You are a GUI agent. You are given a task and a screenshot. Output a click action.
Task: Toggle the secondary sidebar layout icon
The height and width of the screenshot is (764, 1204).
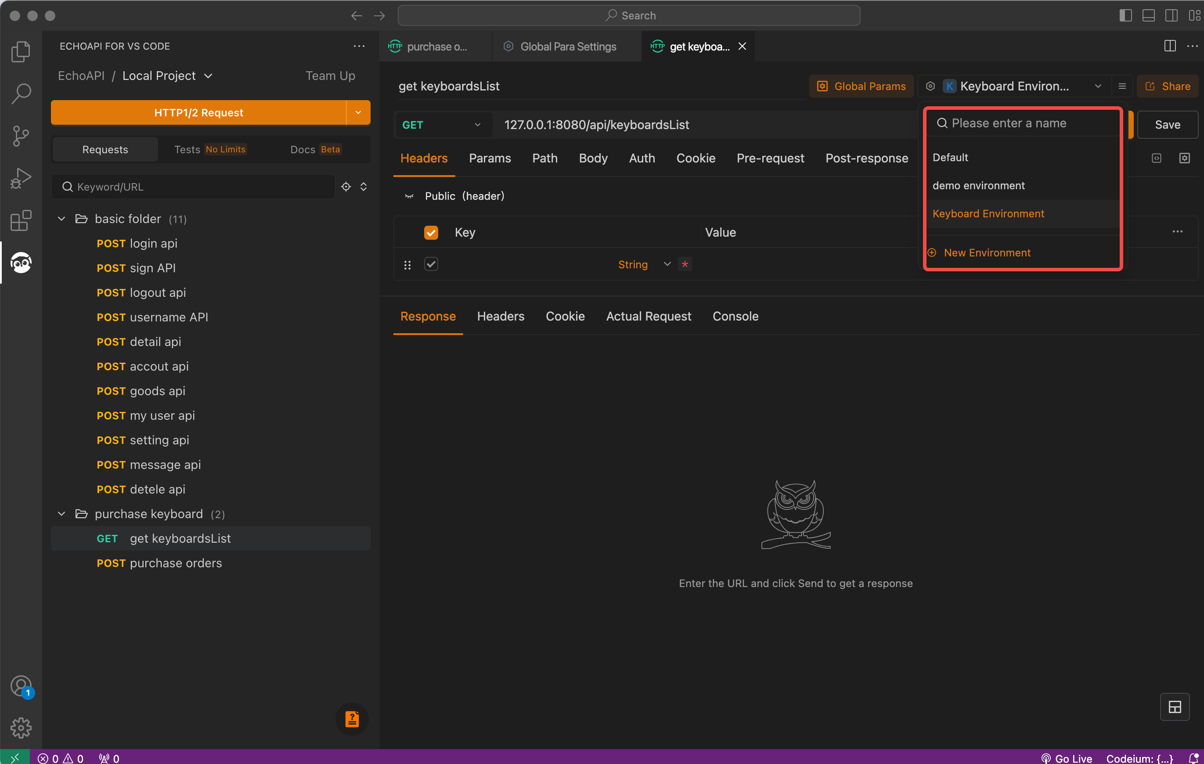[x=1172, y=15]
